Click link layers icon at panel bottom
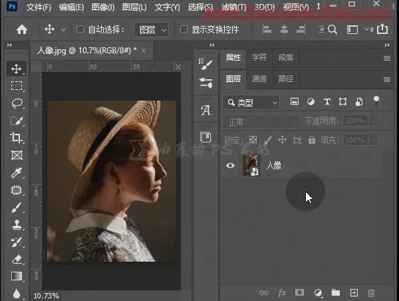 264,292
